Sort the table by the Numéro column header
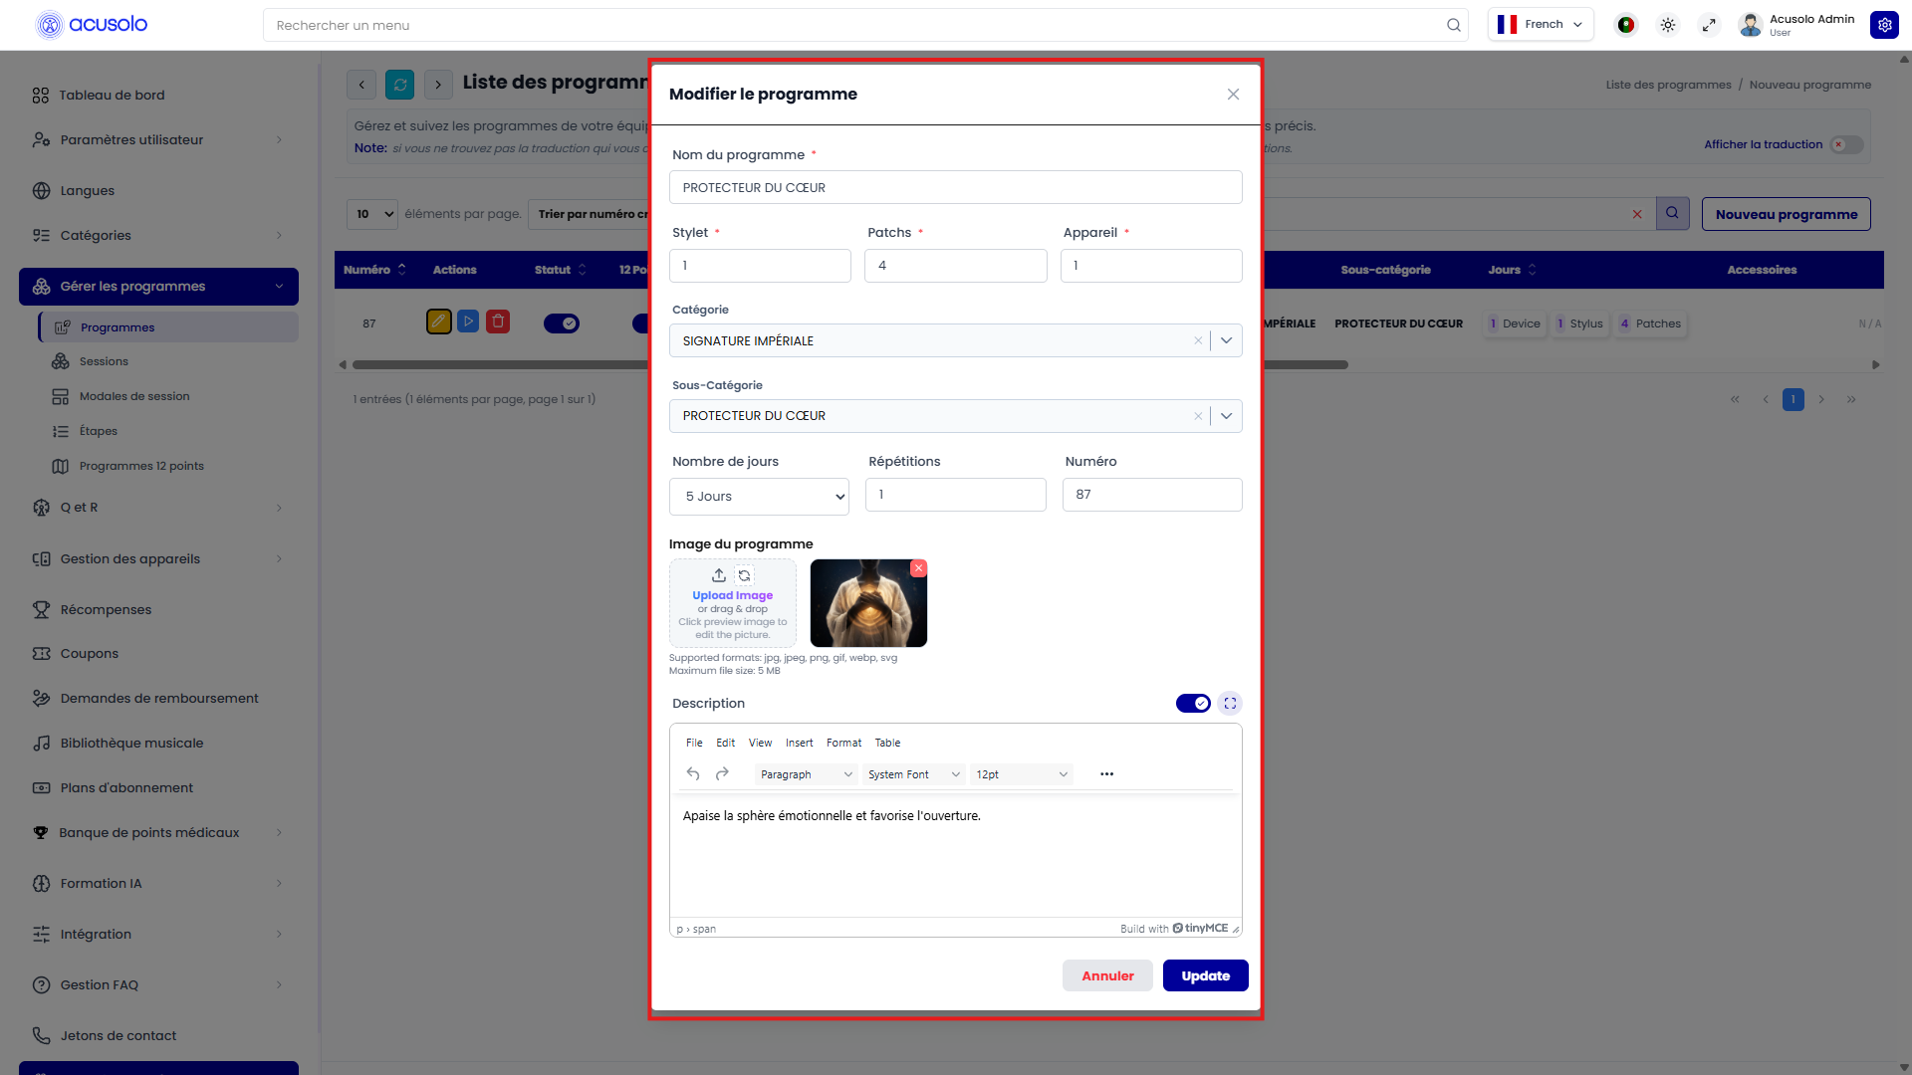The height and width of the screenshot is (1075, 1912). tap(374, 270)
